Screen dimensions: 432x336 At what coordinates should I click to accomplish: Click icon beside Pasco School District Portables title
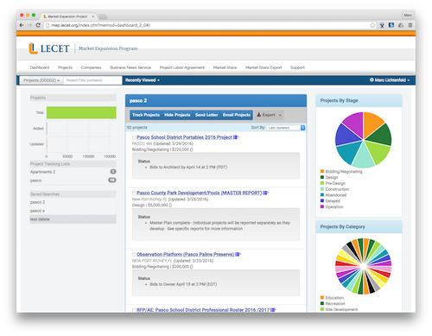pos(236,137)
